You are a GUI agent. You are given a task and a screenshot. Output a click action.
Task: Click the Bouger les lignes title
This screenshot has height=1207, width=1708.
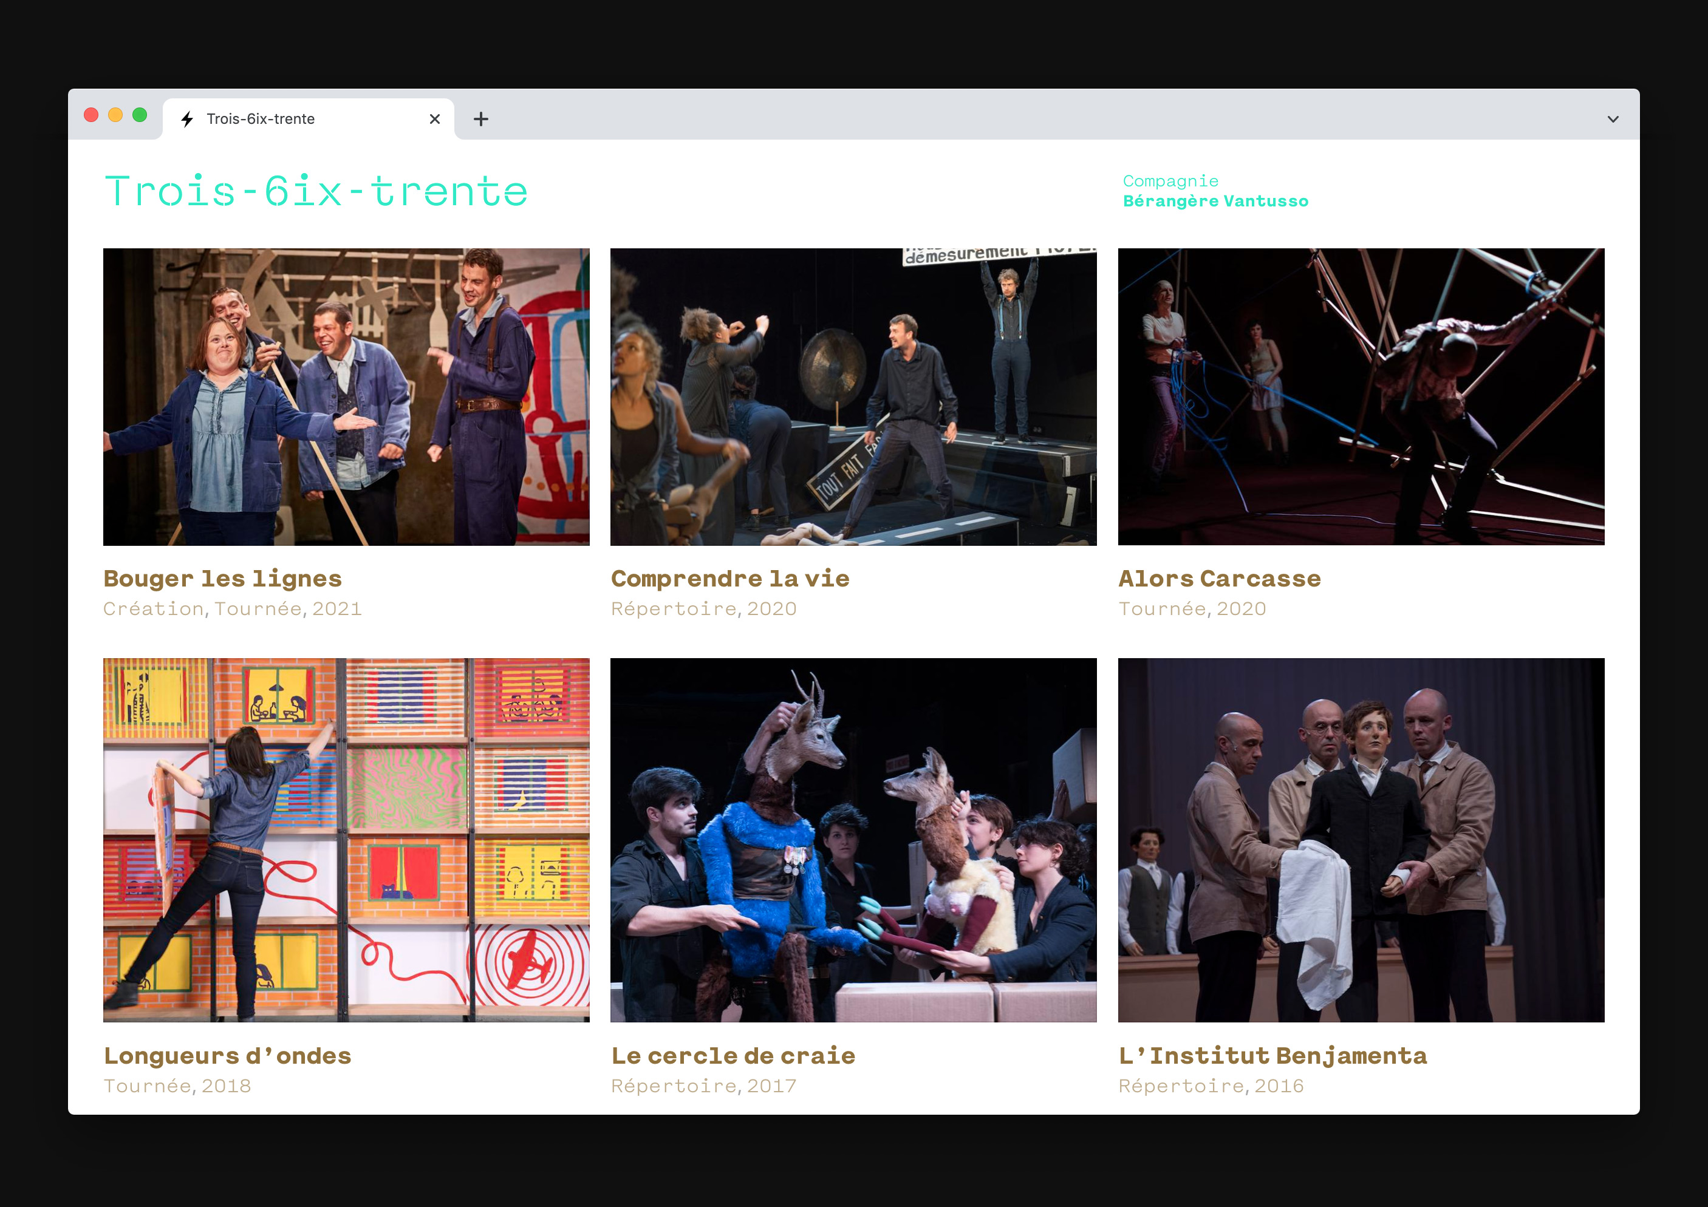[x=222, y=579]
